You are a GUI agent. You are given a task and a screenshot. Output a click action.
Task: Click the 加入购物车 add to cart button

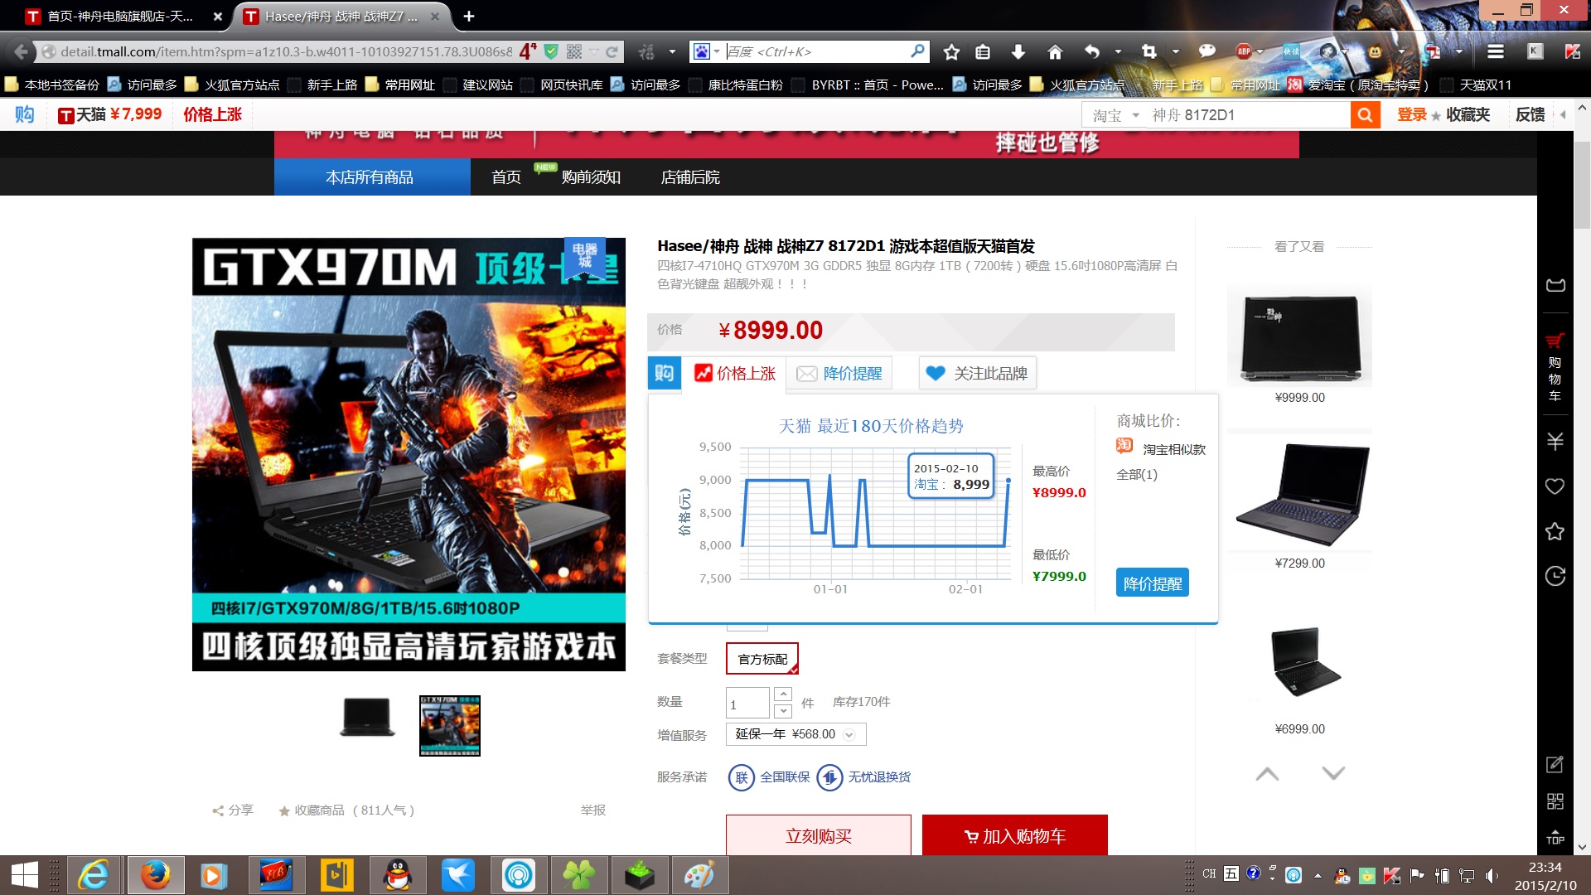[1014, 835]
